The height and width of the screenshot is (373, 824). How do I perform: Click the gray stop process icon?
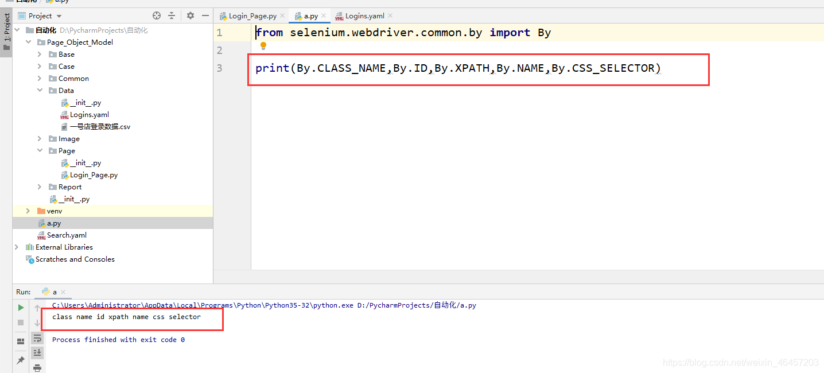(21, 323)
